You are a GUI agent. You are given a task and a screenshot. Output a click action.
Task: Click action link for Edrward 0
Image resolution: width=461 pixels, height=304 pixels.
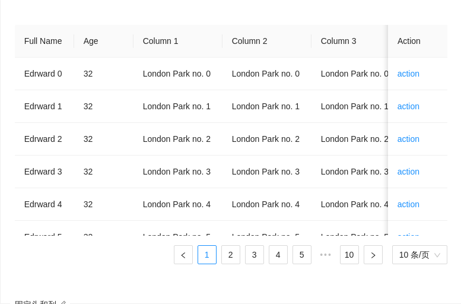408,74
